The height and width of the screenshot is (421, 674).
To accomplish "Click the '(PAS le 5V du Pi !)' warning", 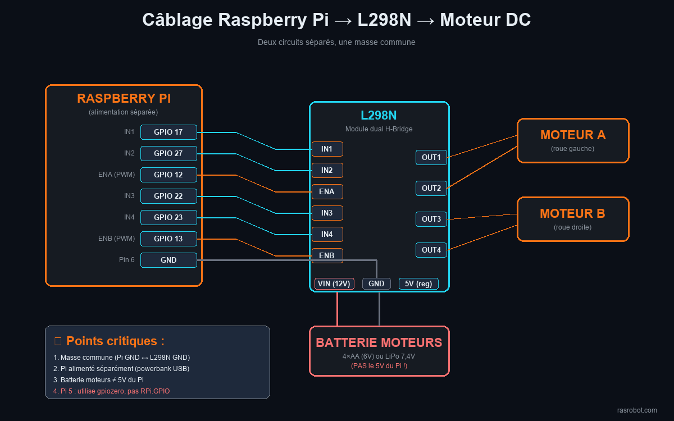I will point(379,366).
